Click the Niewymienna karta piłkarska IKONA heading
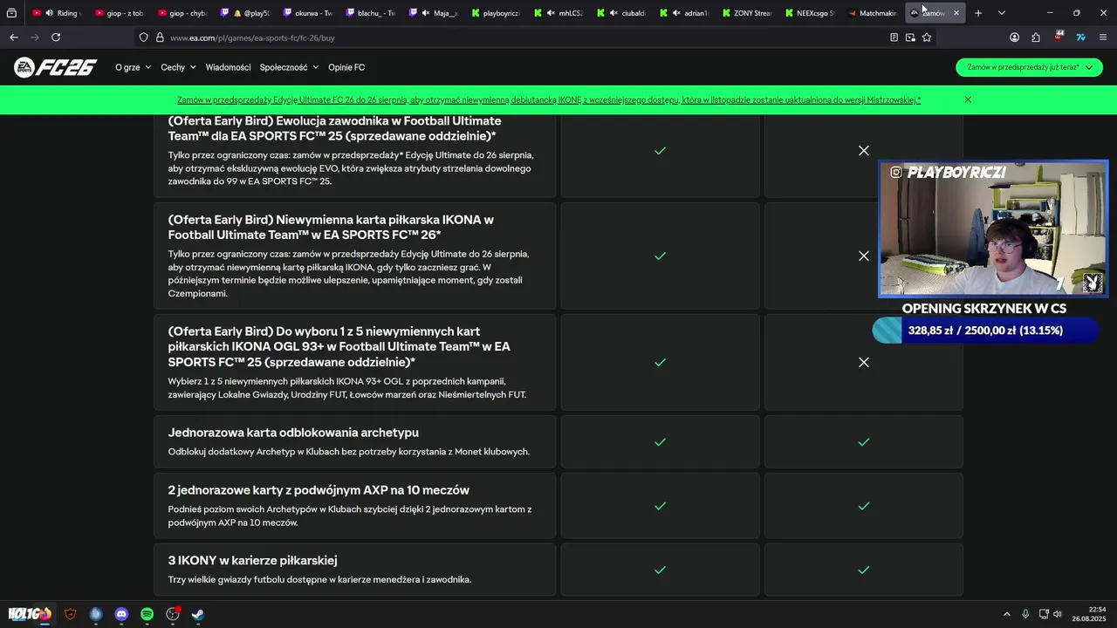The width and height of the screenshot is (1117, 628). click(x=331, y=227)
